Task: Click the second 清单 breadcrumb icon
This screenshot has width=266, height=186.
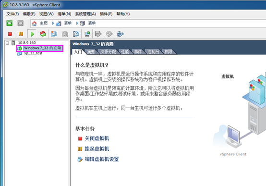Action: coord(83,24)
